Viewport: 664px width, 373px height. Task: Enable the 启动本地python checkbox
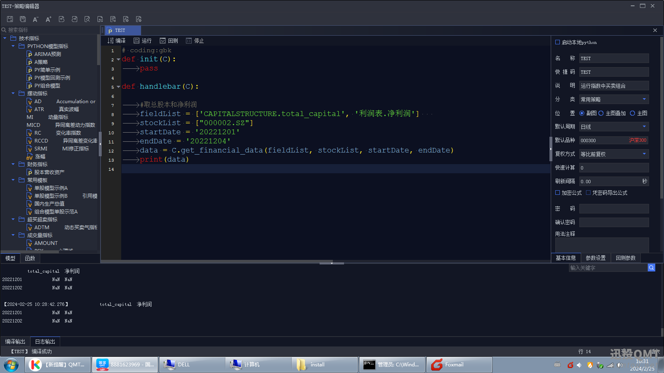coord(558,42)
